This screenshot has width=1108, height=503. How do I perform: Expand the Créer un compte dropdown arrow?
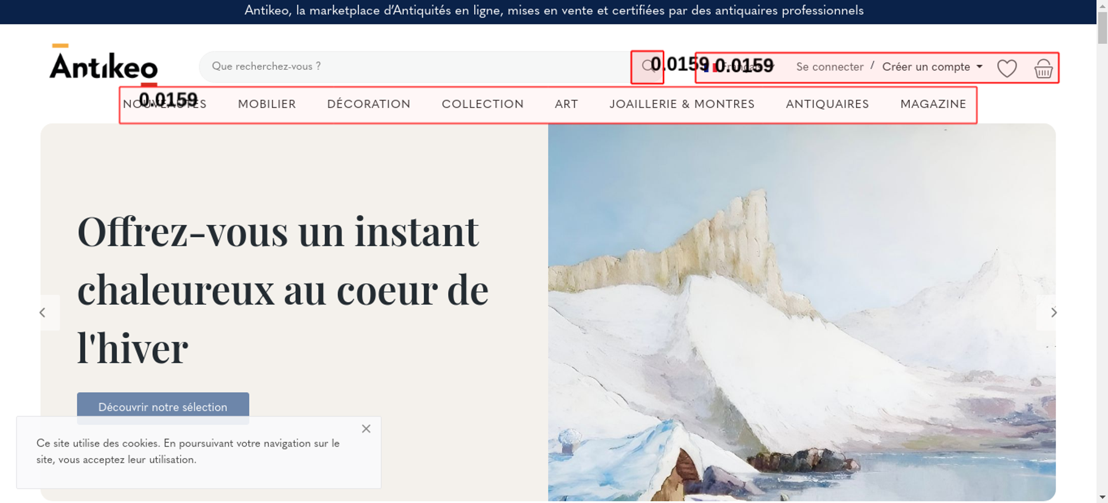[979, 66]
